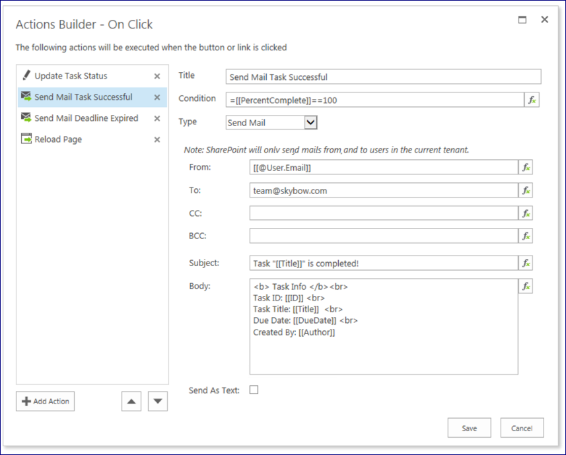Screen dimensions: 566x455
Task: Expand the Type dropdown showing Send Mail
Action: click(310, 122)
